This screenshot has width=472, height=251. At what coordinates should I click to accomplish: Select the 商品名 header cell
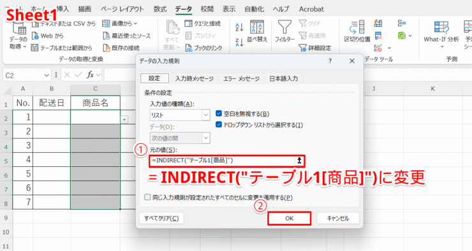point(96,103)
